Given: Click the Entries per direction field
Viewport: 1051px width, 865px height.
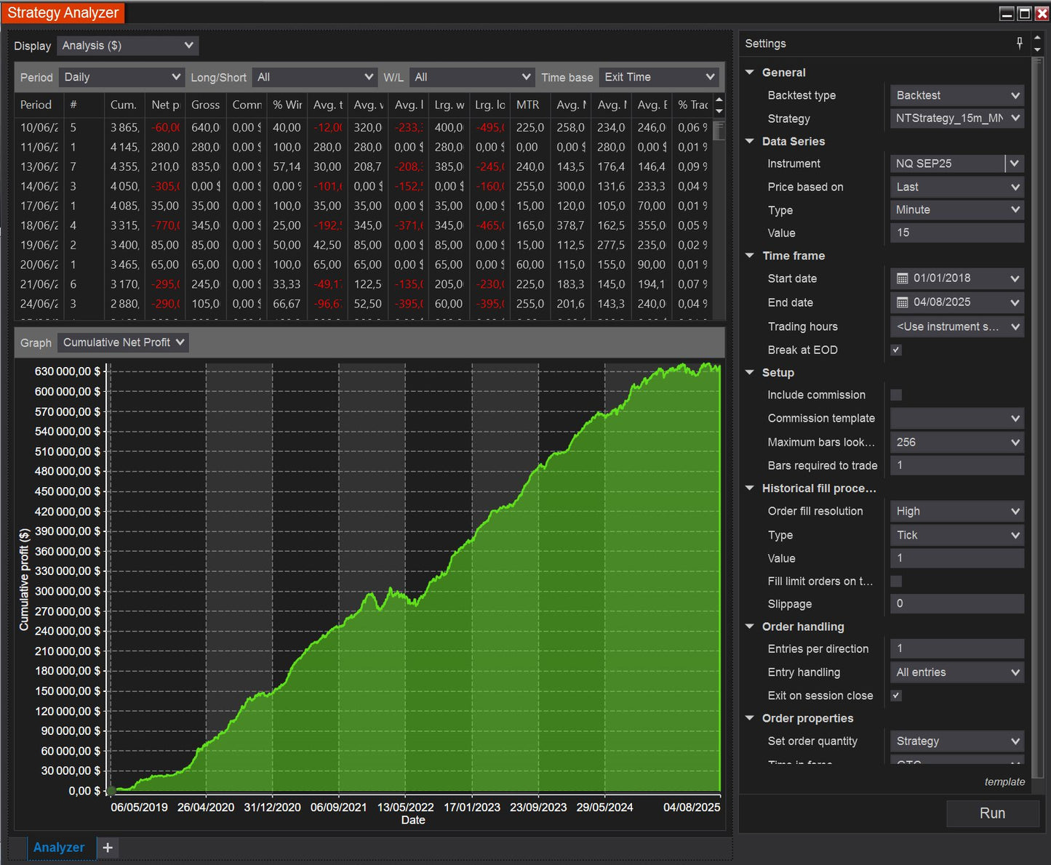Looking at the screenshot, I should coord(957,648).
